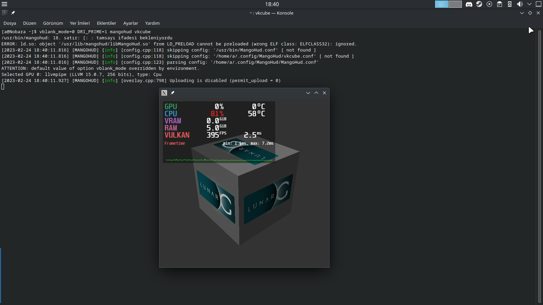Click the red Frametime label
This screenshot has height=305, width=543.
(175, 143)
